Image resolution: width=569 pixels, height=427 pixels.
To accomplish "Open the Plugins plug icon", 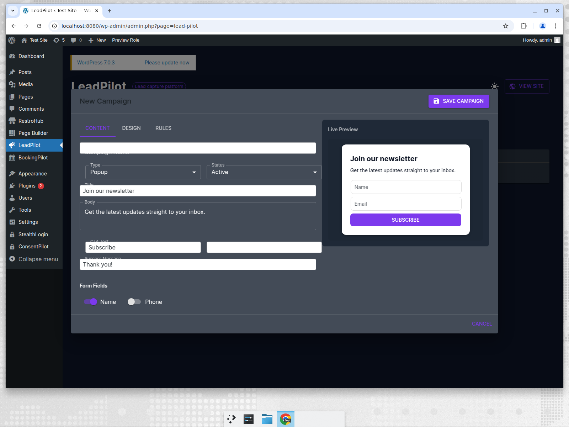I will [12, 186].
